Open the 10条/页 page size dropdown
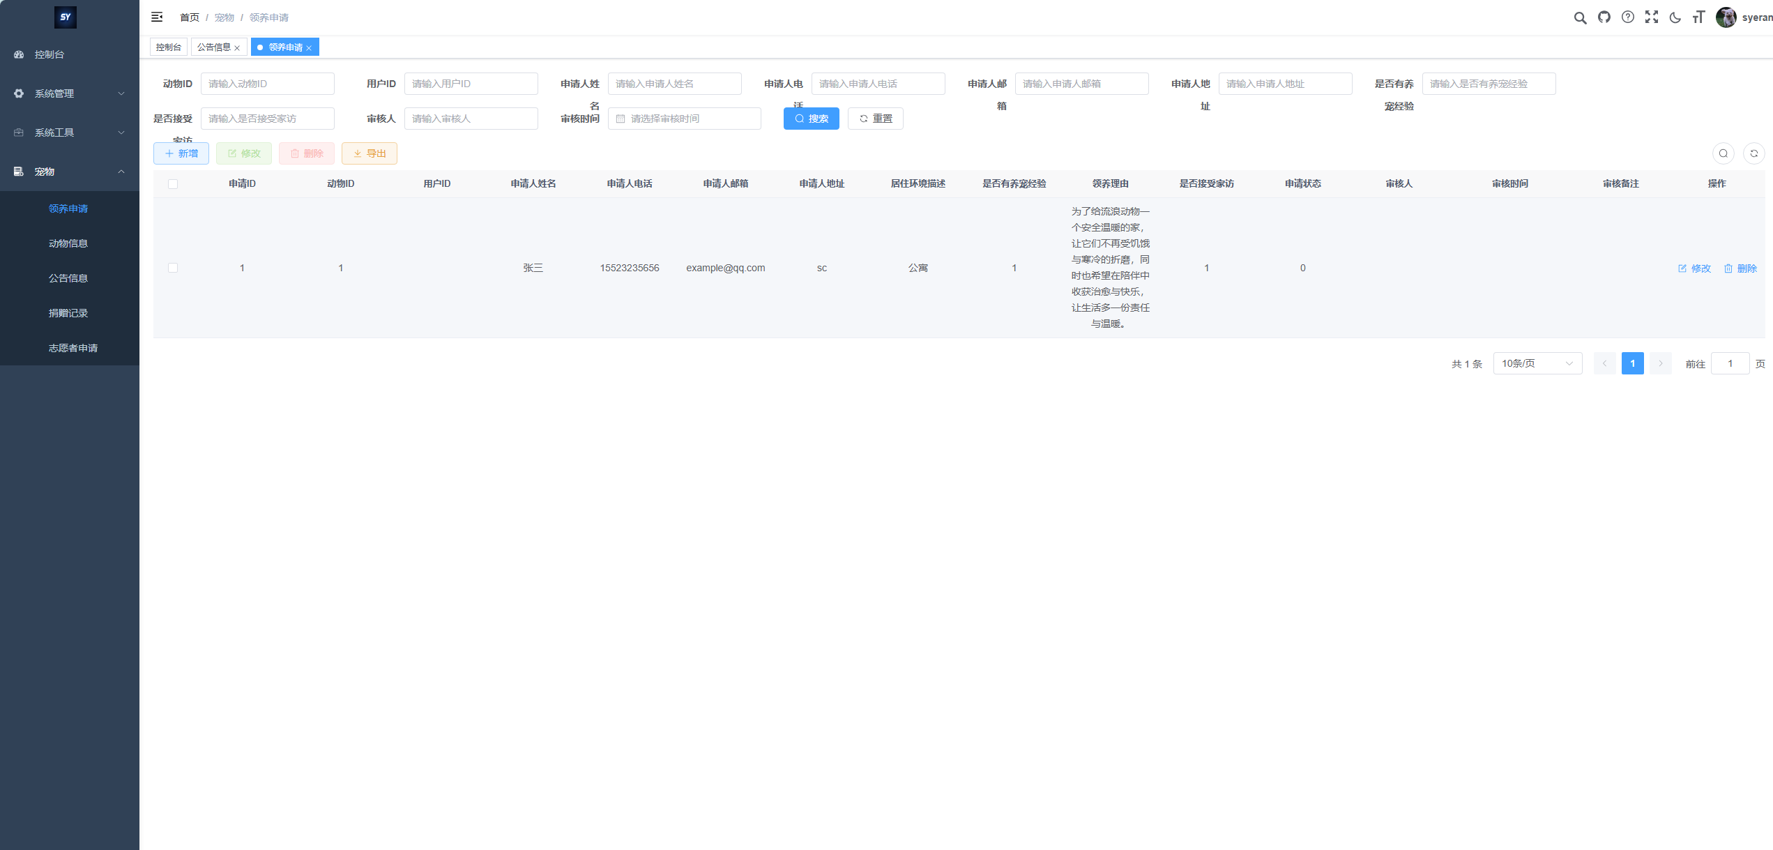The image size is (1773, 850). tap(1537, 363)
